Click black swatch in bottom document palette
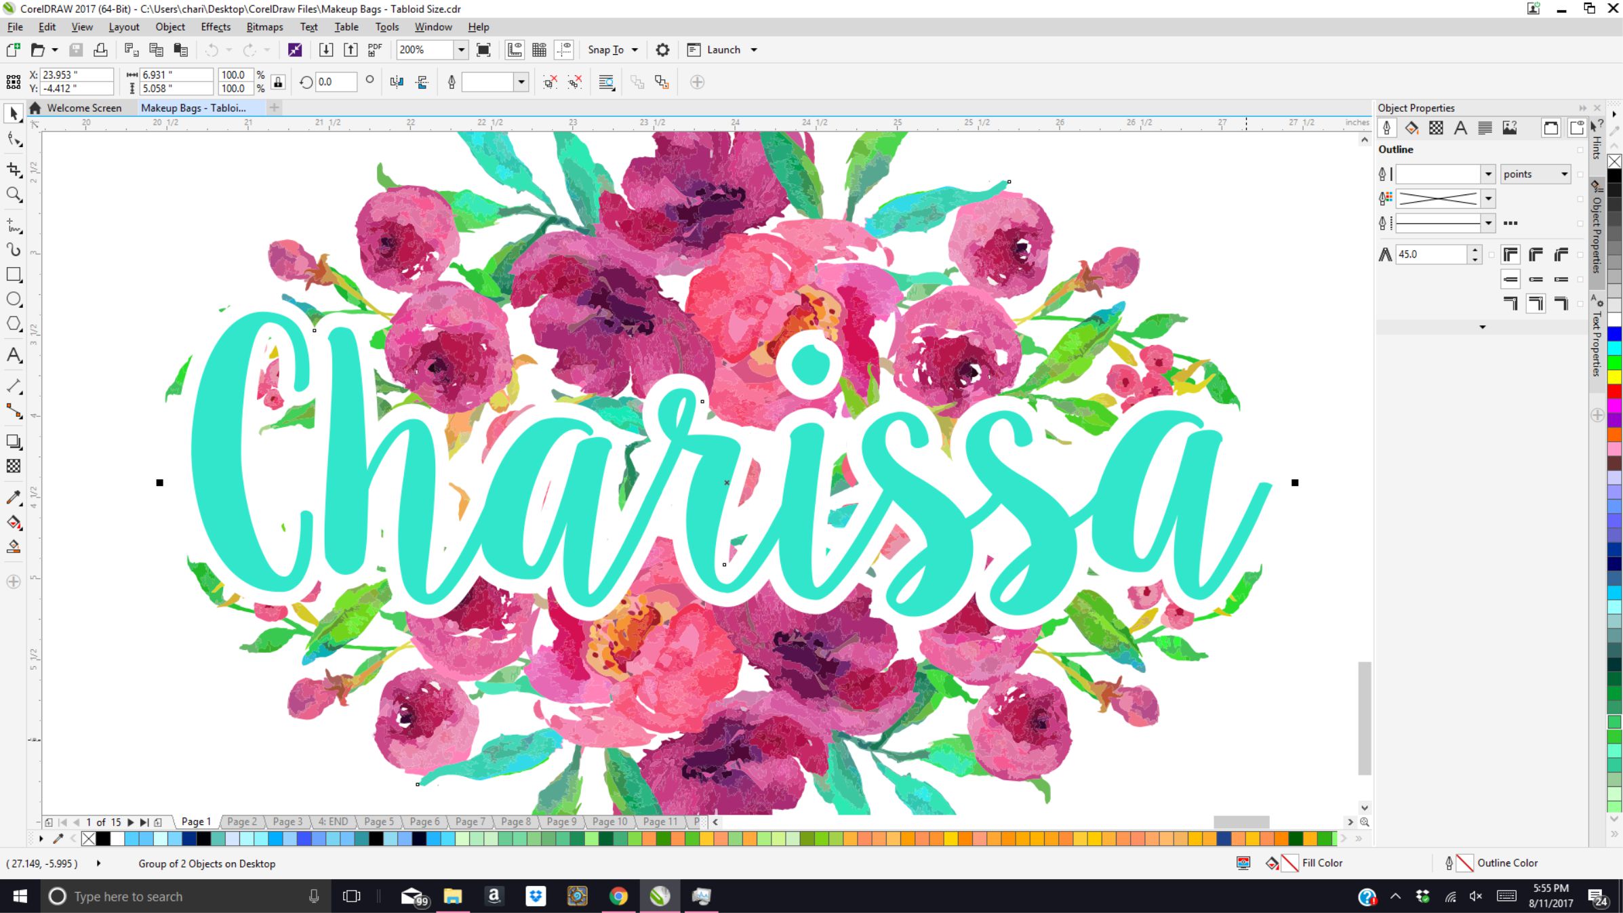 pyautogui.click(x=103, y=838)
